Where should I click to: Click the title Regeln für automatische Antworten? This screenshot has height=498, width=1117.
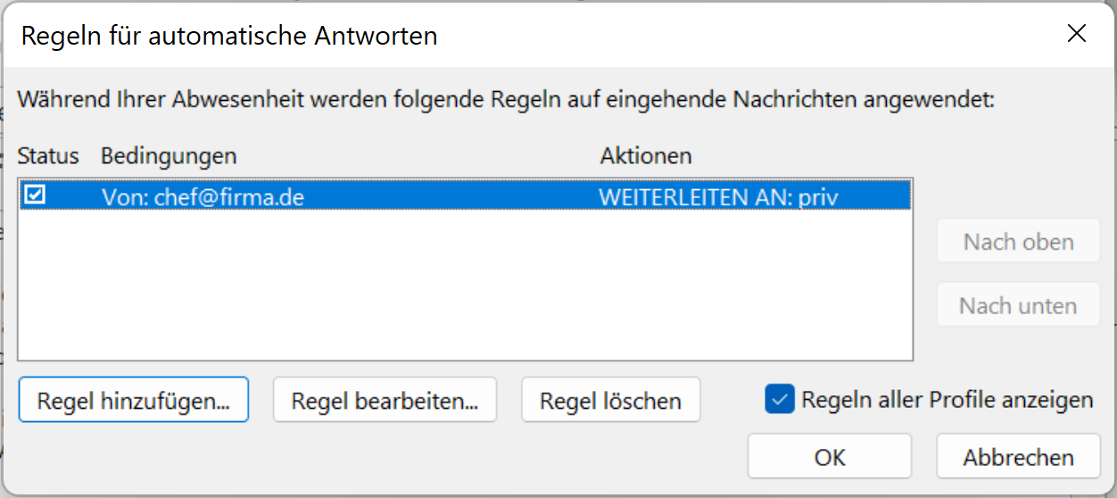(x=229, y=36)
